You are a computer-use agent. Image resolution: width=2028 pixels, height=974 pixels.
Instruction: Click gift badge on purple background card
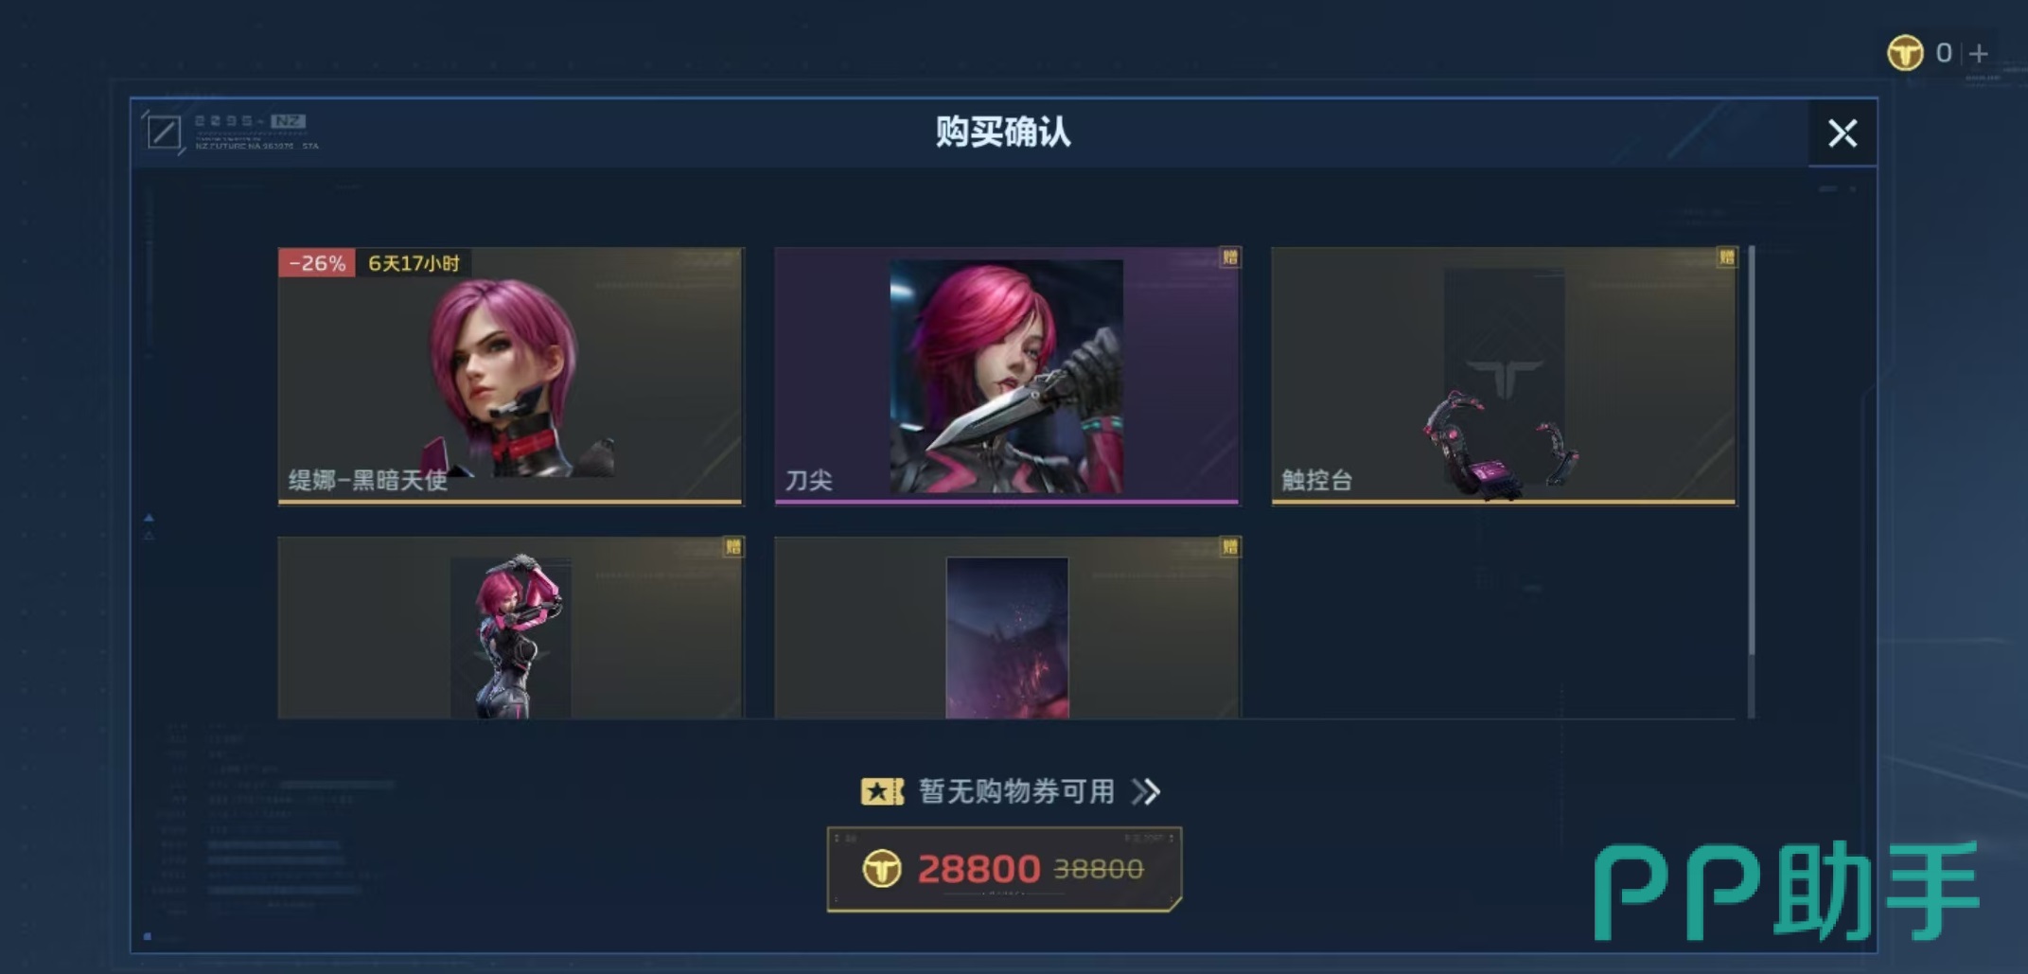[x=1229, y=547]
